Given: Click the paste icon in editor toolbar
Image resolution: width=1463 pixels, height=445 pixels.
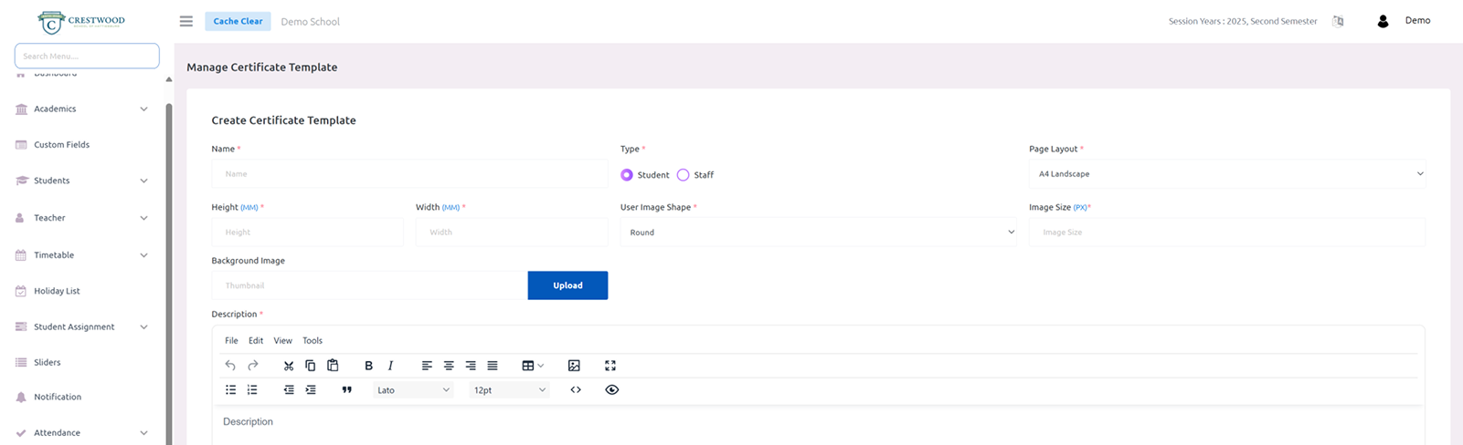Looking at the screenshot, I should pos(333,366).
